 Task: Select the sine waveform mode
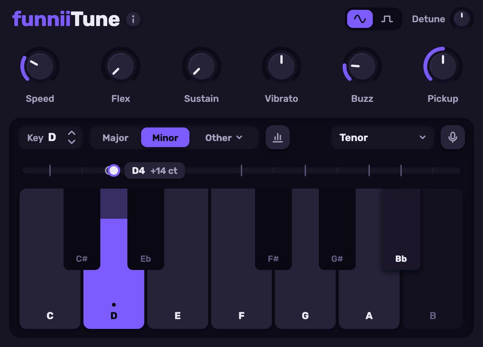tap(360, 19)
